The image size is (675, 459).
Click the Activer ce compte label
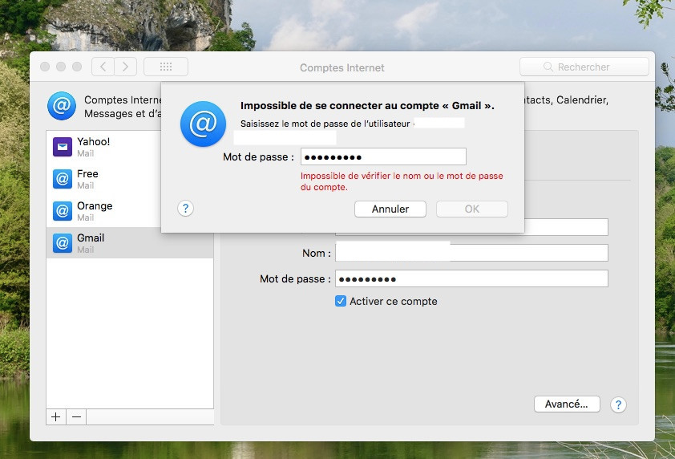(x=394, y=301)
